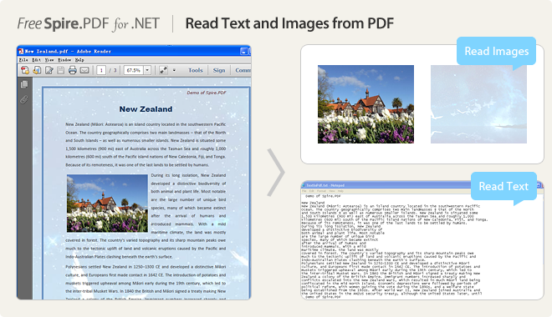
Task: Click the Save floppy disk icon
Action: click(x=60, y=70)
